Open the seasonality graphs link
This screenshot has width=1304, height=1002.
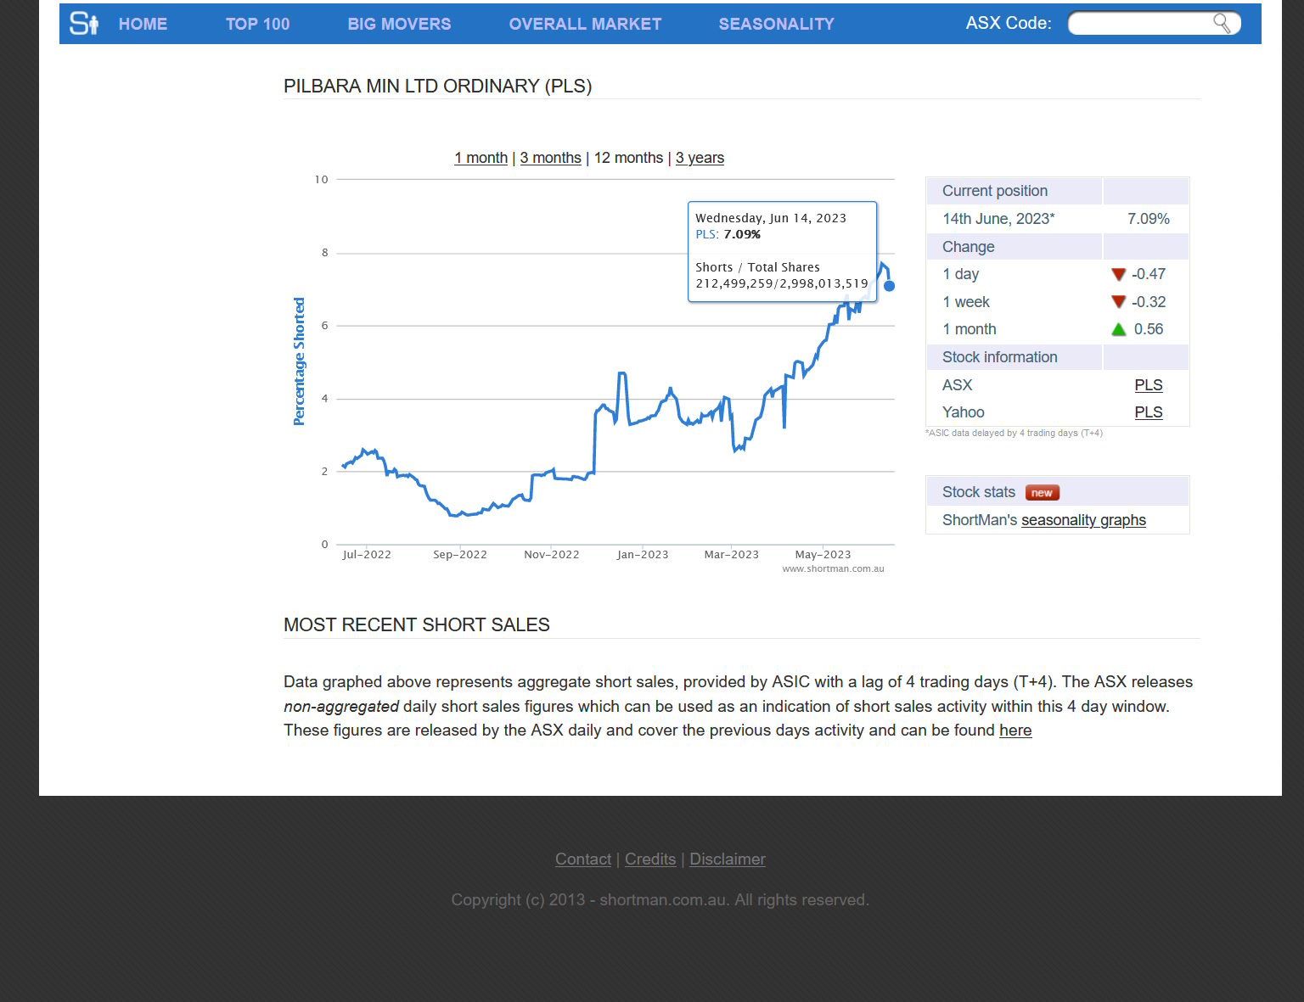pos(1083,520)
